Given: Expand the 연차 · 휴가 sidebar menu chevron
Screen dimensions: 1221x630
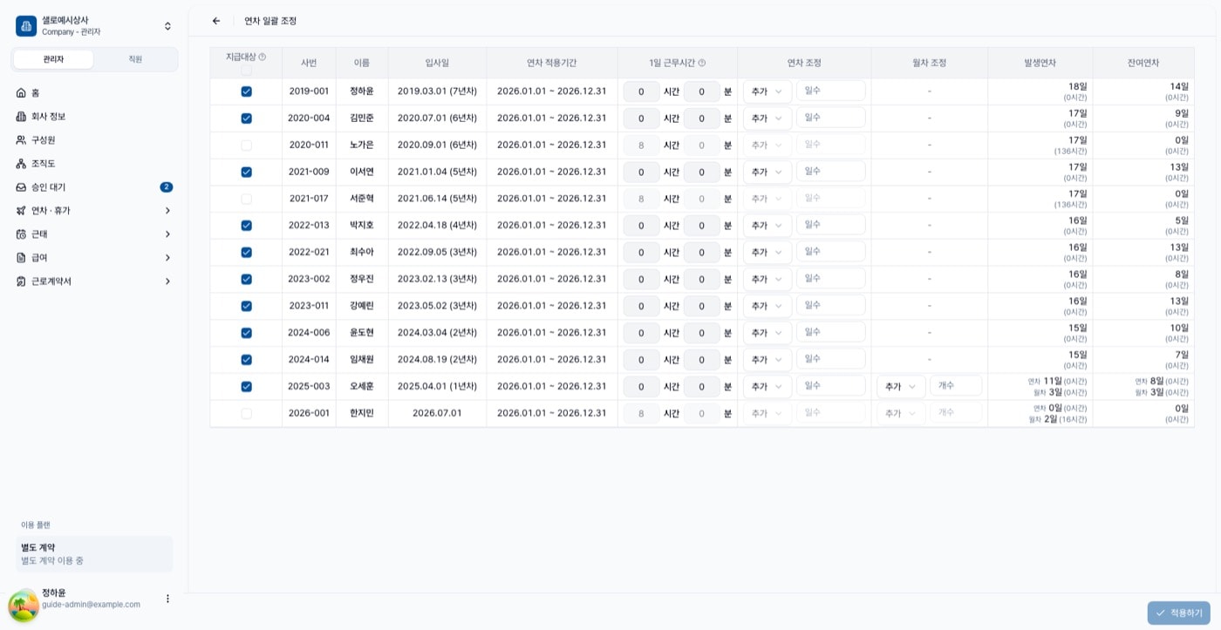Looking at the screenshot, I should point(167,210).
